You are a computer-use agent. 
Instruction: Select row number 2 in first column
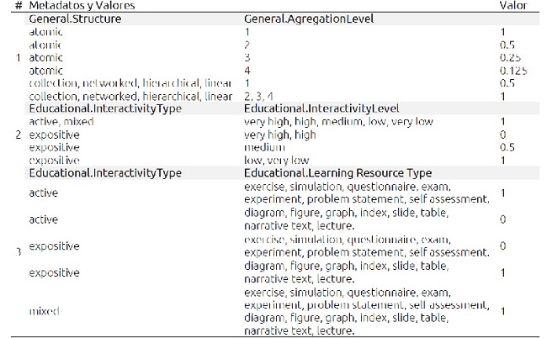point(19,135)
